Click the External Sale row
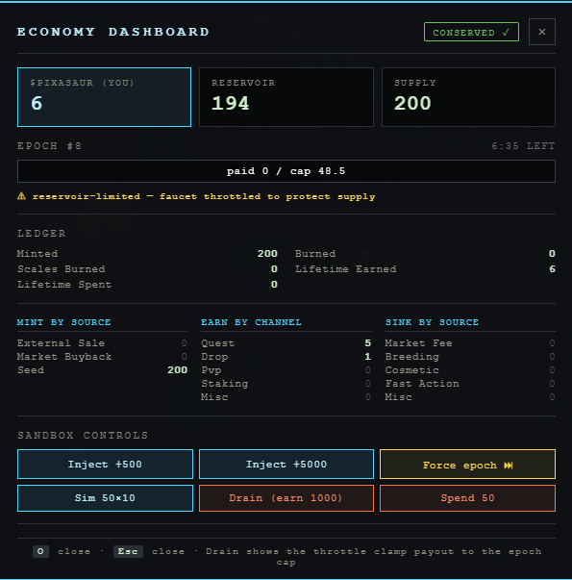This screenshot has width=572, height=580. click(x=102, y=343)
